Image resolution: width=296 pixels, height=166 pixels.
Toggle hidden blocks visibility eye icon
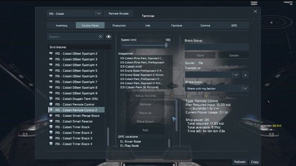click(109, 37)
